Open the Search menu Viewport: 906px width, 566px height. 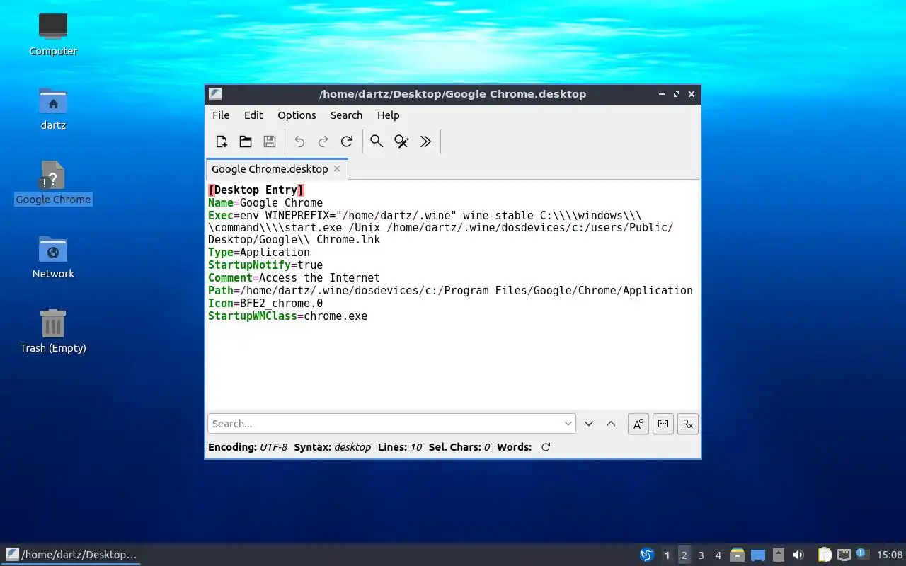pos(346,115)
